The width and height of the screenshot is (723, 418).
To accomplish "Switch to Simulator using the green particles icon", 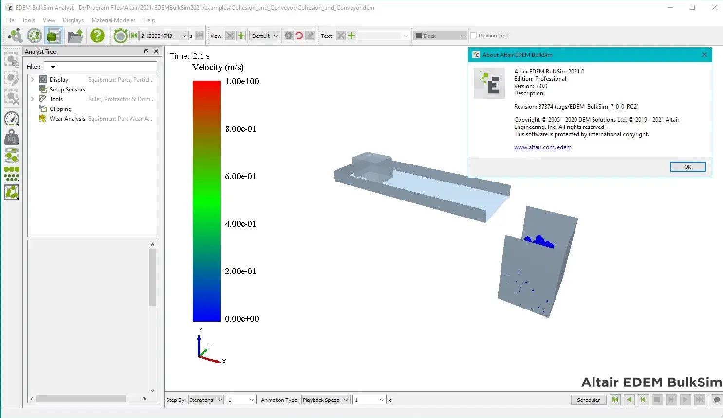I will click(35, 36).
